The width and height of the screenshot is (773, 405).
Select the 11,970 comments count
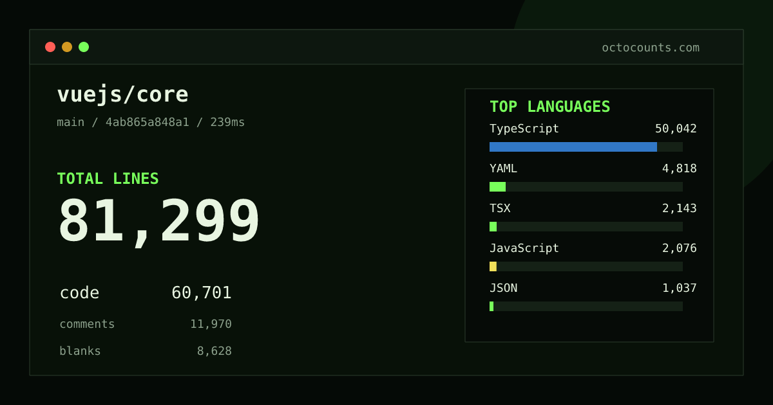click(211, 324)
